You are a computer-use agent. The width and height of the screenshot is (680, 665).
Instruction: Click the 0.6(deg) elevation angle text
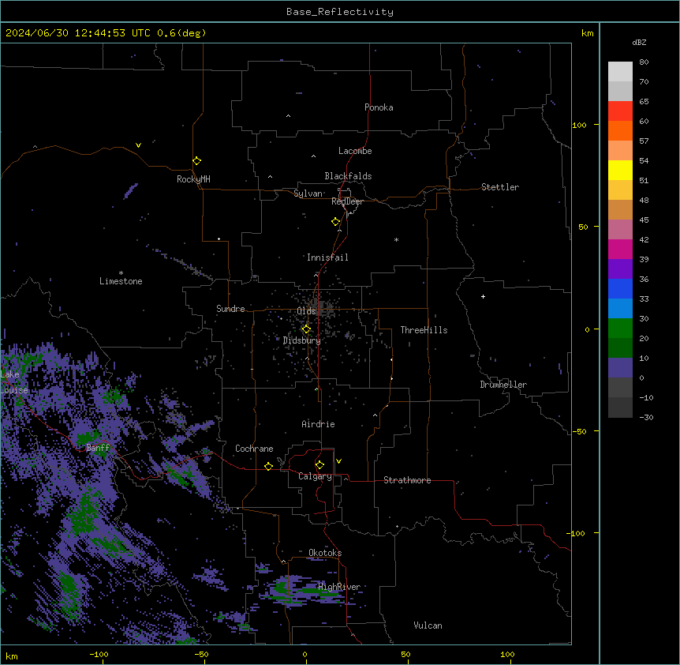181,33
